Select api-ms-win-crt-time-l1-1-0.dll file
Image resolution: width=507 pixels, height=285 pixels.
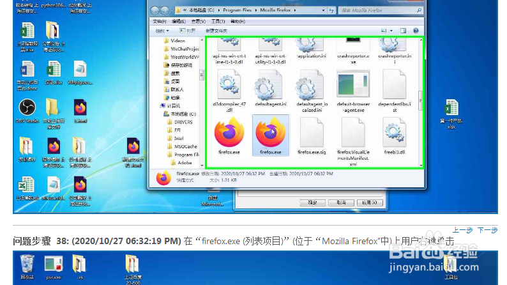pos(229,51)
